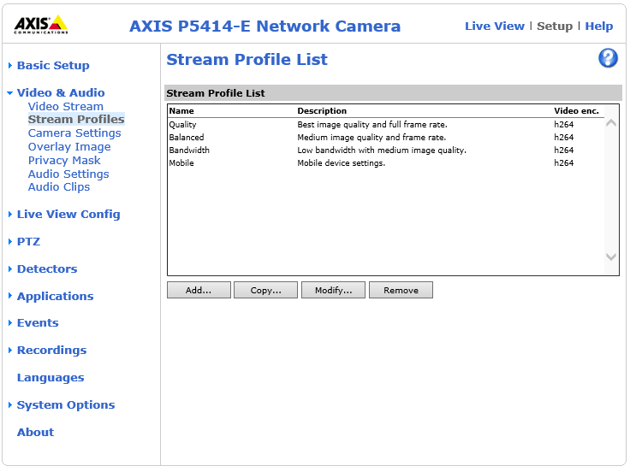This screenshot has width=630, height=472.
Task: Open the blue help question mark icon
Action: 608,58
